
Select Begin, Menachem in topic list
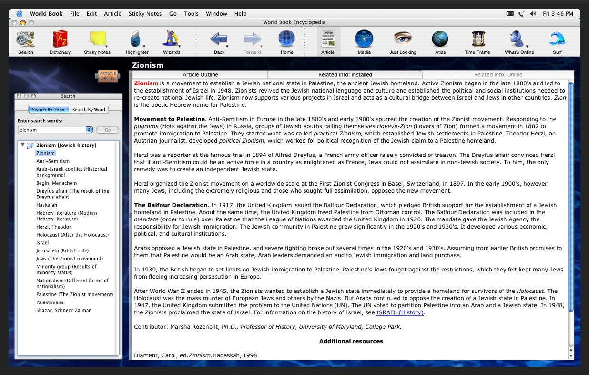point(56,183)
